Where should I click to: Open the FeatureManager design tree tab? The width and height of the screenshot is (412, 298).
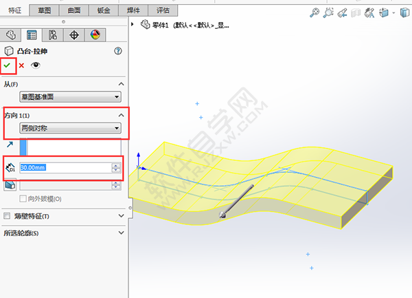(x=10, y=34)
